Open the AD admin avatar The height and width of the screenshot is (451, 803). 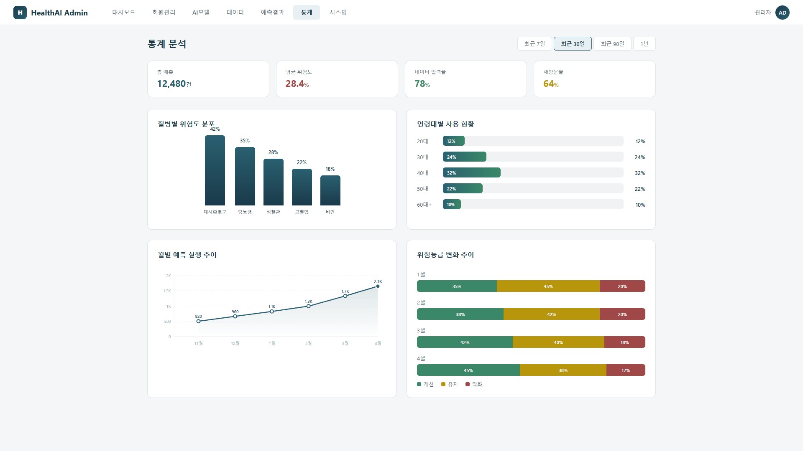[x=782, y=13]
